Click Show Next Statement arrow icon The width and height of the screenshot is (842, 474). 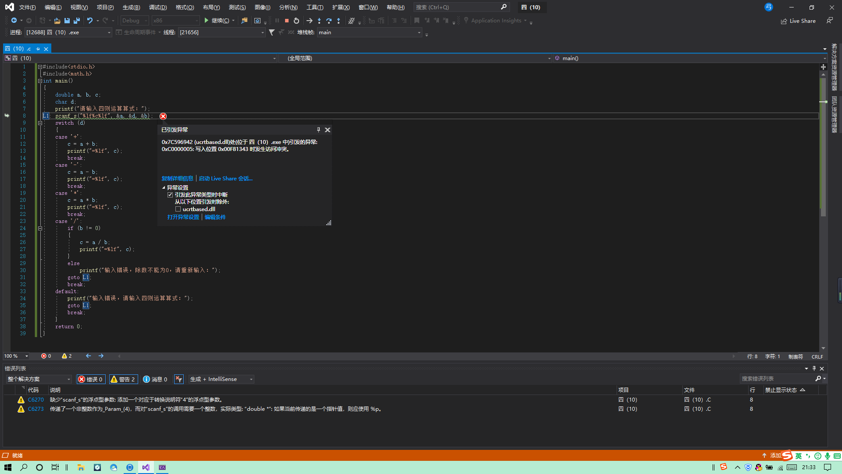pyautogui.click(x=309, y=21)
